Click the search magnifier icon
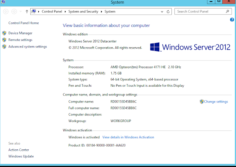The height and width of the screenshot is (167, 236). point(228,11)
